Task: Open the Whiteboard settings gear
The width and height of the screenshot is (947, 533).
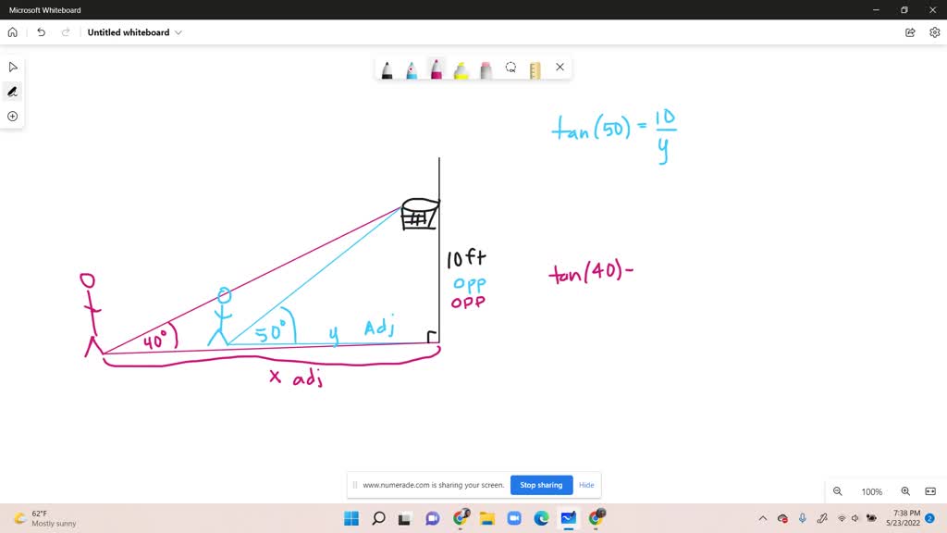Action: 933,31
